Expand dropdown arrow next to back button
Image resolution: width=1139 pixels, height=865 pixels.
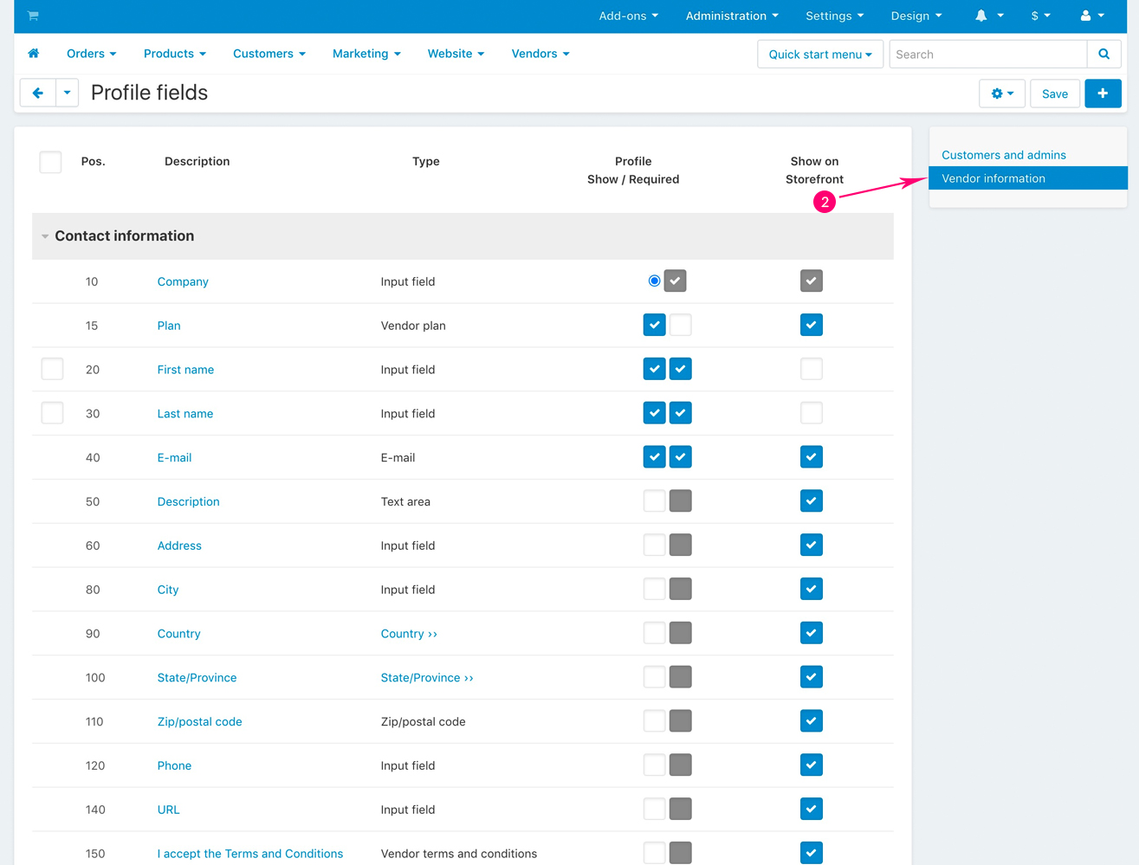[67, 93]
